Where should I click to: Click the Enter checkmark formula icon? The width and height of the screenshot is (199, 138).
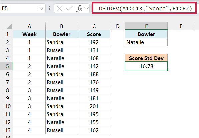click(x=69, y=9)
